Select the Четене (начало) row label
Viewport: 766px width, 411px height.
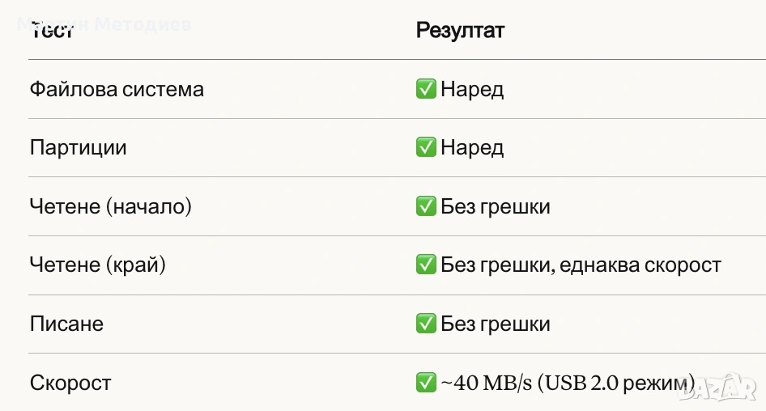coord(110,206)
